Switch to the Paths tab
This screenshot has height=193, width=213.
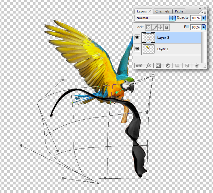point(179,11)
